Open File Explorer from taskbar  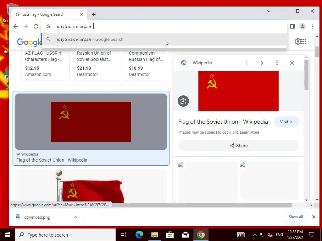154,235
